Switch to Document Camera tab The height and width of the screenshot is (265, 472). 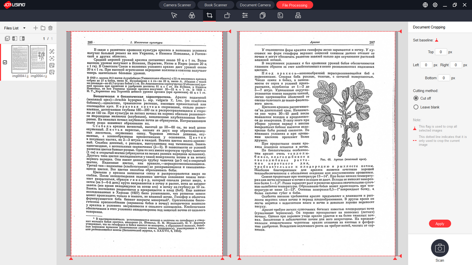tap(255, 5)
